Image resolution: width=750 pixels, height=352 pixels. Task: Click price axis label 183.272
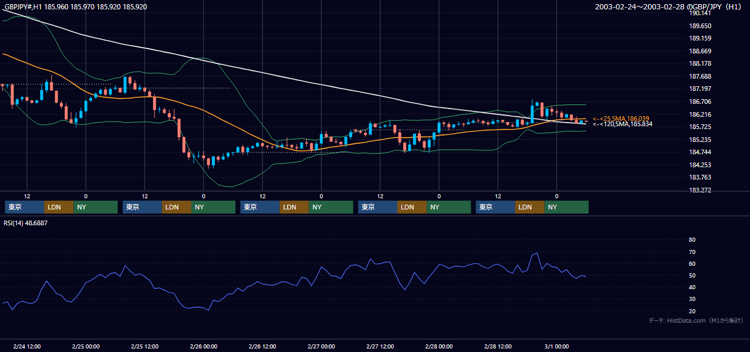click(x=700, y=190)
